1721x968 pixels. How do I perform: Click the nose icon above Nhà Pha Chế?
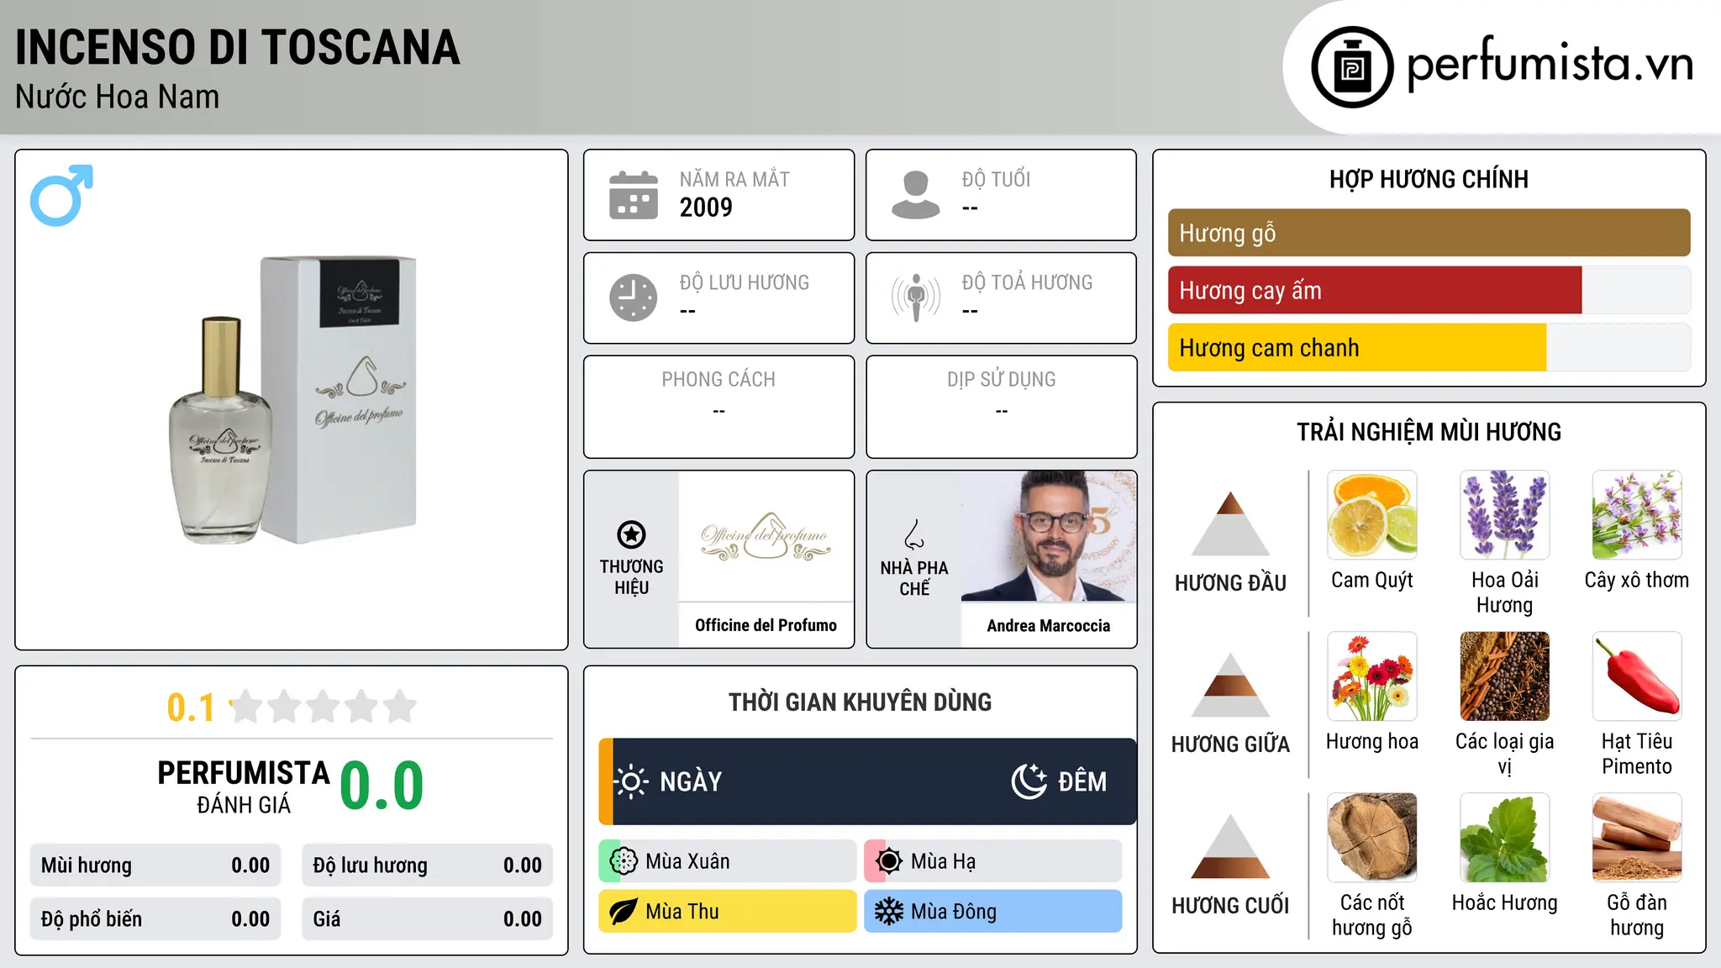click(914, 534)
